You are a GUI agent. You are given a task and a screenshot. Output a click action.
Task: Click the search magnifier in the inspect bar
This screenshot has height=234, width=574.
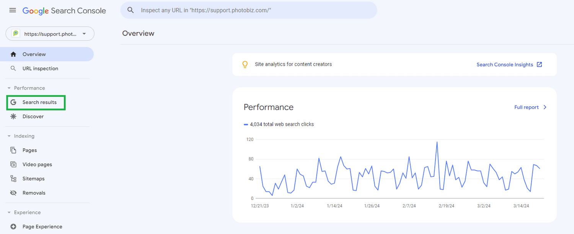tap(130, 10)
